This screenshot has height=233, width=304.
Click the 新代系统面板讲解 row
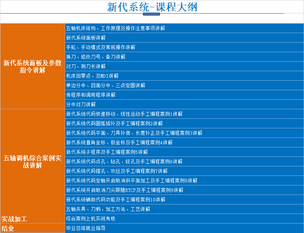click(86, 38)
